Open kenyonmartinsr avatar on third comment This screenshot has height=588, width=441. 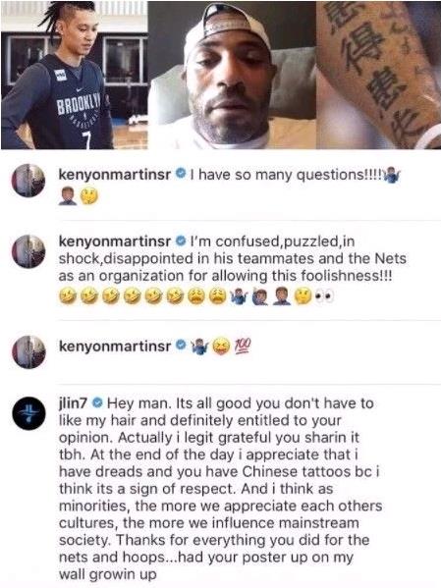coord(28,351)
